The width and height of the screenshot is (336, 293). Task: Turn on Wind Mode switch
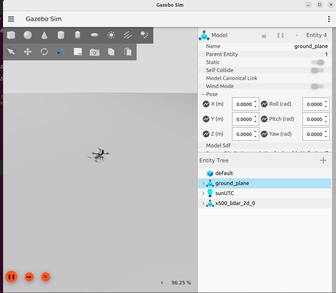pos(317,86)
